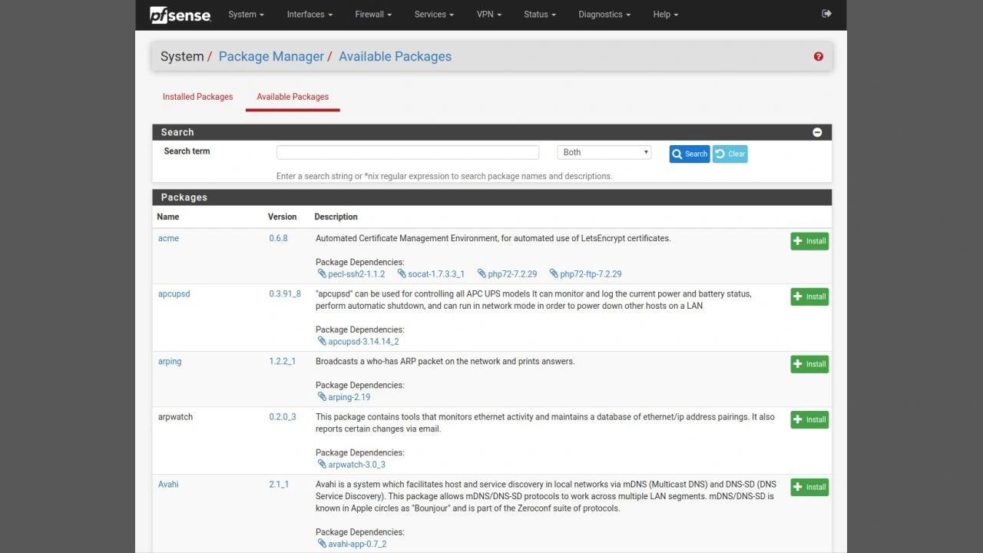The width and height of the screenshot is (983, 553).
Task: Open pecl-ssh2-1.1.2 dependency link
Action: (x=356, y=273)
